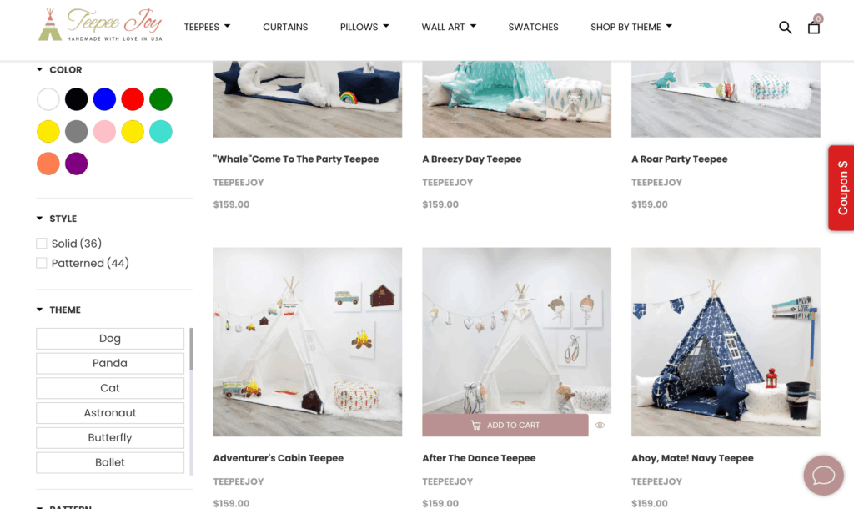Image resolution: width=854 pixels, height=509 pixels.
Task: Click the cart icon in Add to Cart
Action: click(475, 425)
